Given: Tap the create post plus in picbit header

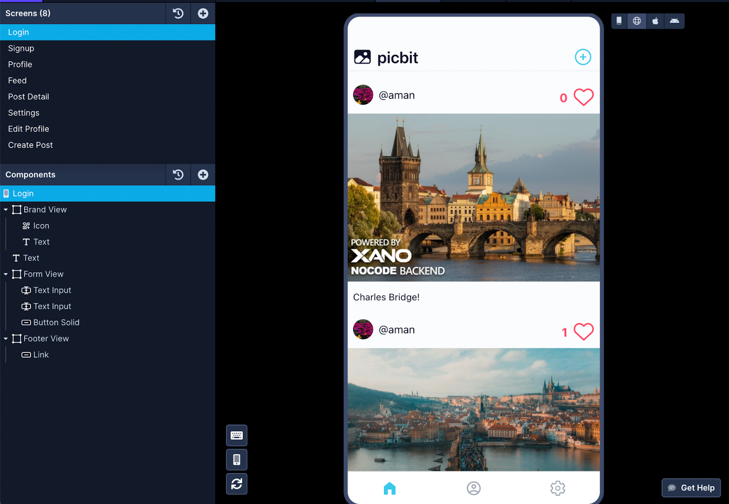Looking at the screenshot, I should pos(582,57).
